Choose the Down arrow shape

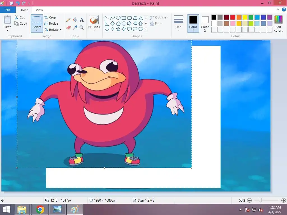point(107,29)
